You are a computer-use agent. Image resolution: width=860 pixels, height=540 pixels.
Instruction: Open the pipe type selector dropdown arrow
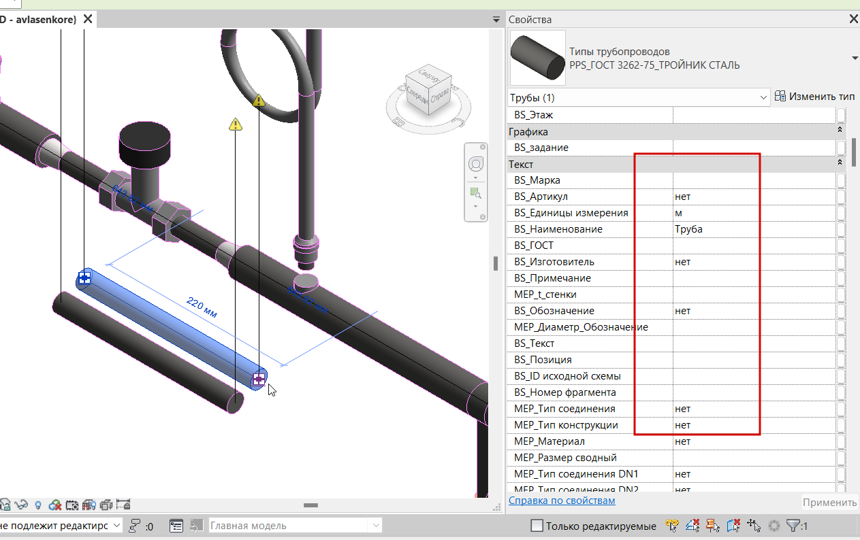[x=855, y=58]
